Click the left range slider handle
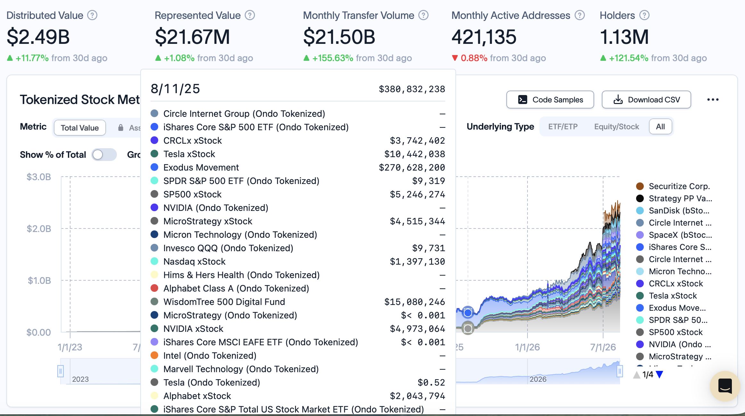This screenshot has width=745, height=416. point(61,371)
